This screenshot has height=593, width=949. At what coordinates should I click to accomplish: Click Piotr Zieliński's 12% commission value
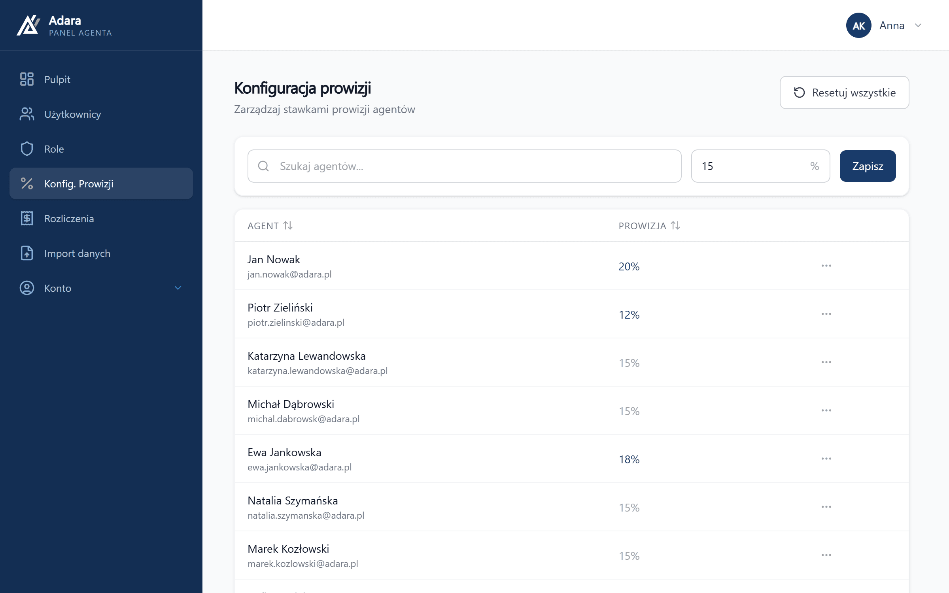coord(629,315)
